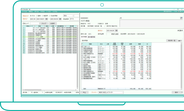Open calendar icon beside billing date 2021/04/30
Viewport: 184px width, 111px height.
(117, 30)
